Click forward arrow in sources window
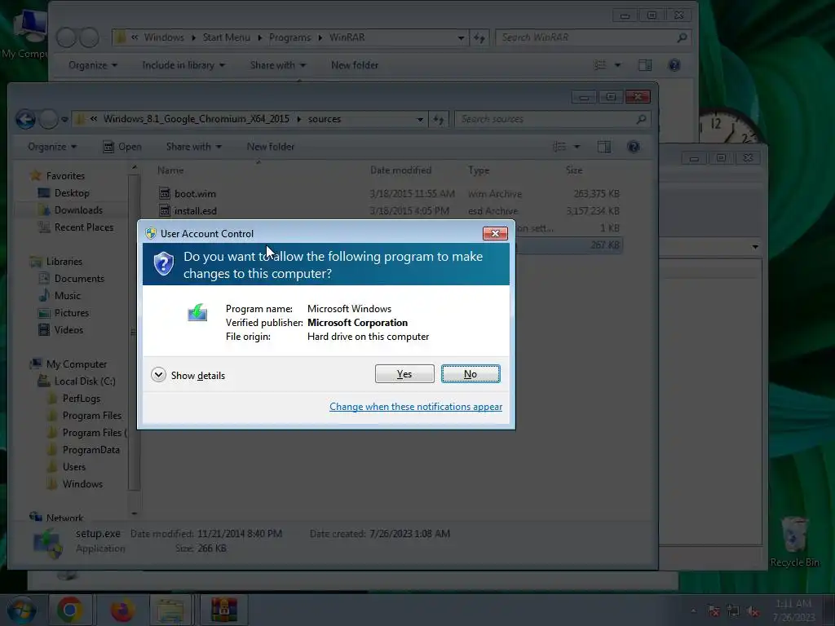The height and width of the screenshot is (626, 835). (48, 119)
